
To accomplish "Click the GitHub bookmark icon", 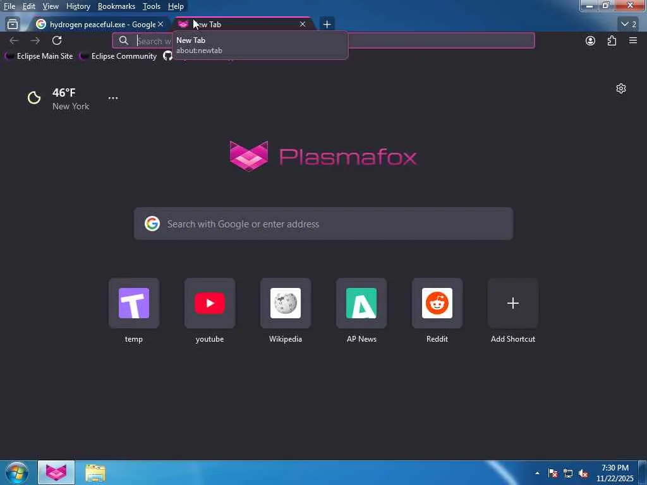I will (x=167, y=56).
